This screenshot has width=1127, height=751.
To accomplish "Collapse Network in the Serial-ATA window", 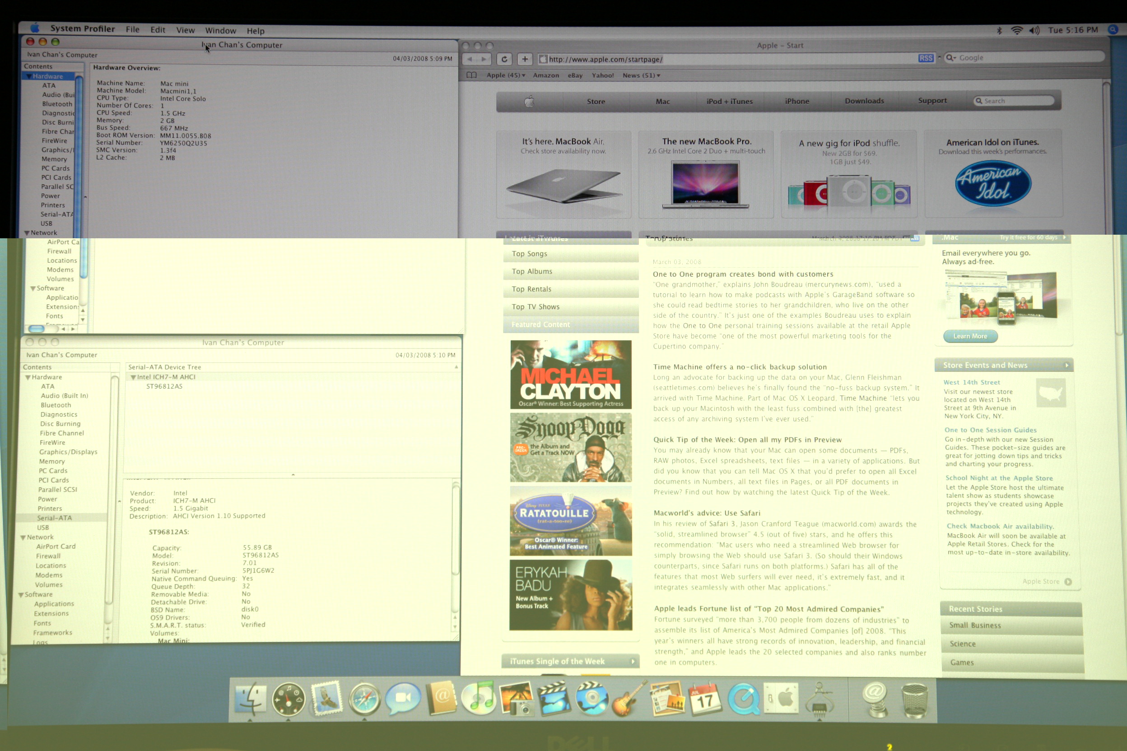I will click(23, 538).
